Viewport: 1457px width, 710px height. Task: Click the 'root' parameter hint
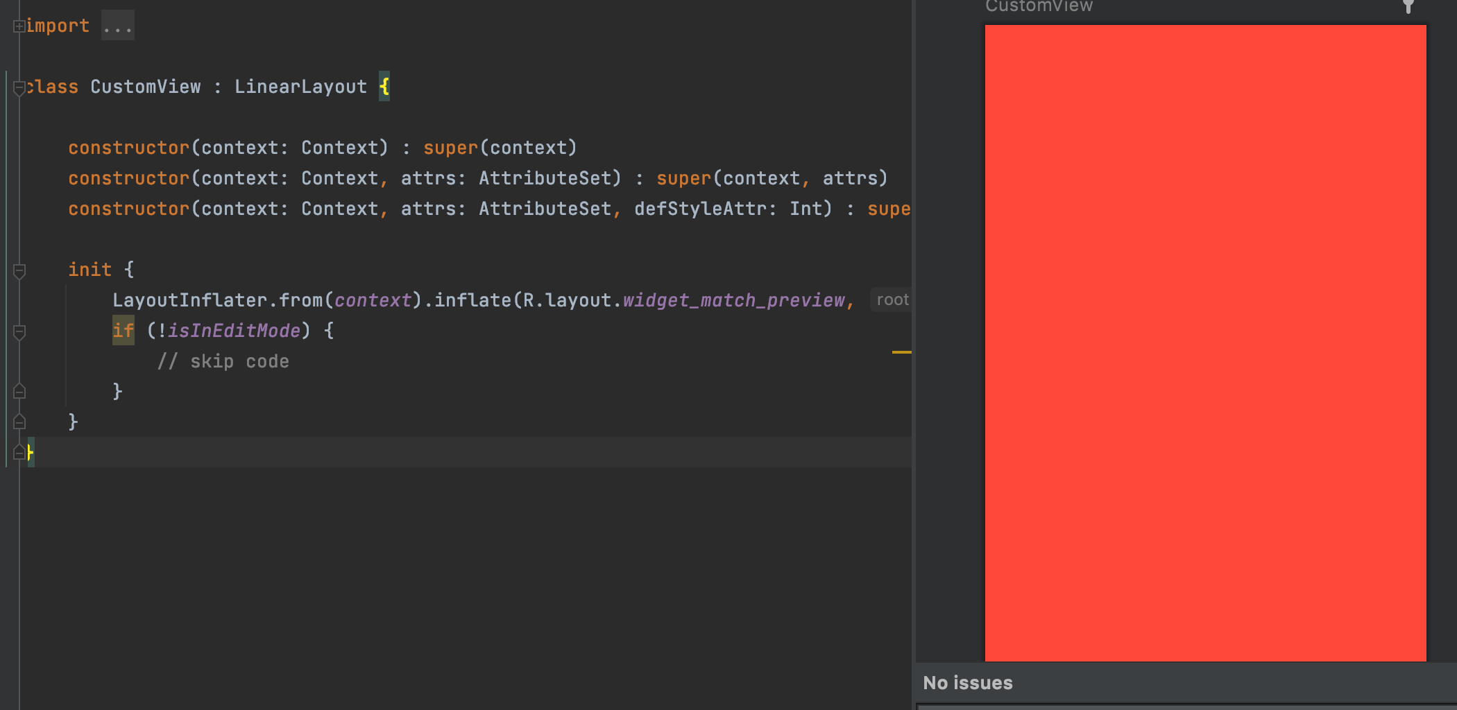pyautogui.click(x=892, y=300)
